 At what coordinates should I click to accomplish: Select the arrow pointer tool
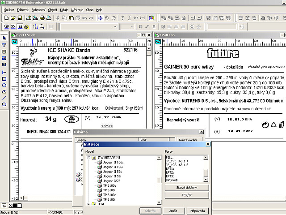click(x=4, y=38)
